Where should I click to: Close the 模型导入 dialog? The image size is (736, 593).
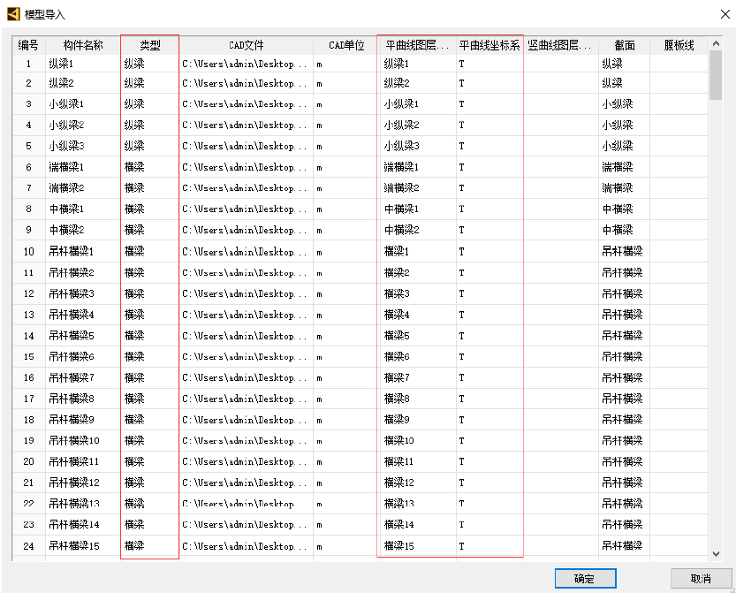725,14
